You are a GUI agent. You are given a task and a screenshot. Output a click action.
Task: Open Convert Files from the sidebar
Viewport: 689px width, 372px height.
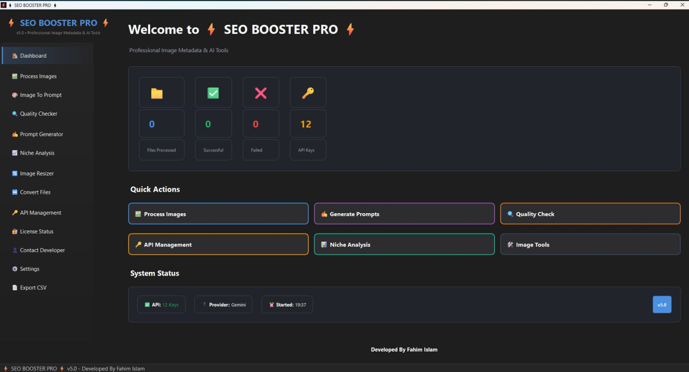[35, 192]
